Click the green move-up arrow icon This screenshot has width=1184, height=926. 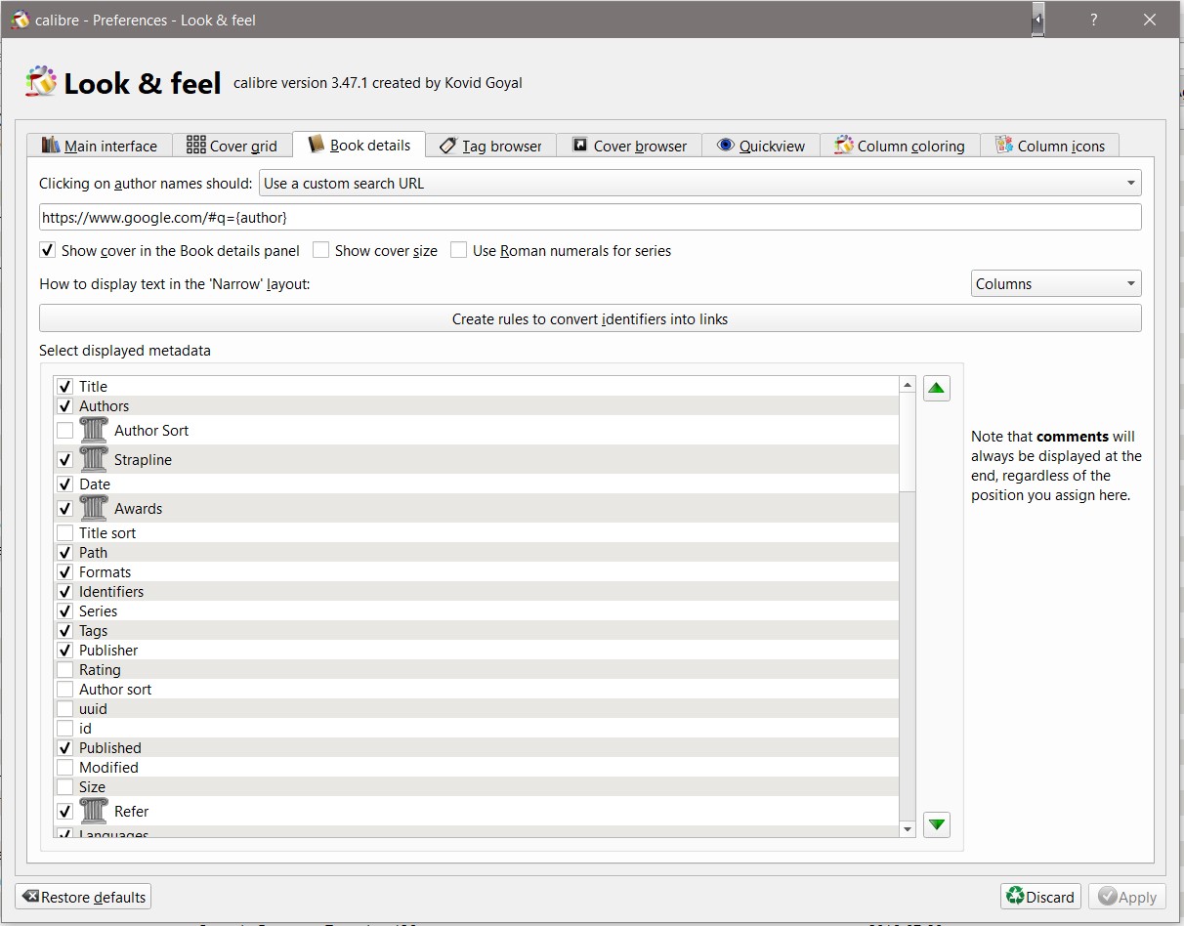point(936,389)
